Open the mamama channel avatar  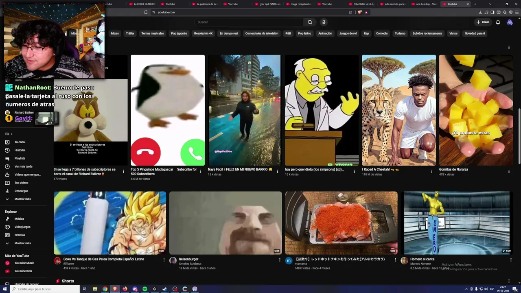(289, 260)
